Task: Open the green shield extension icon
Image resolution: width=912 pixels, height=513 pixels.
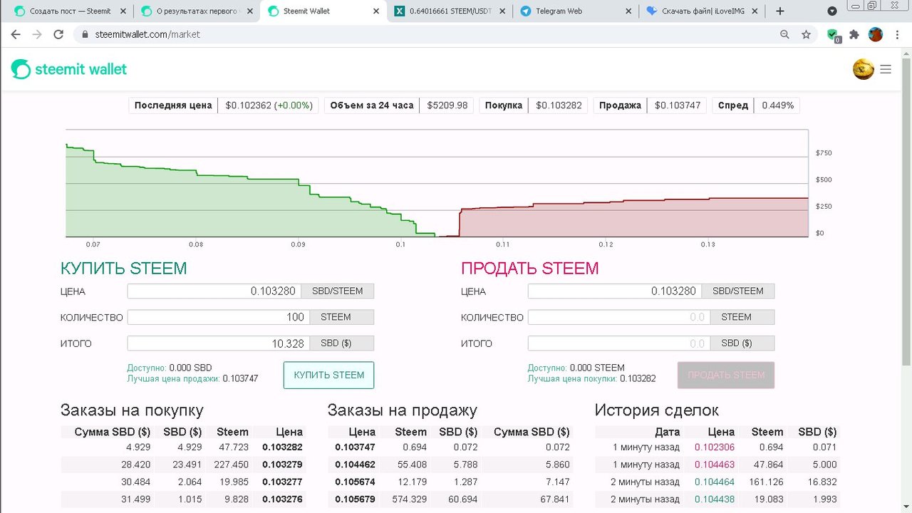Action: point(833,35)
